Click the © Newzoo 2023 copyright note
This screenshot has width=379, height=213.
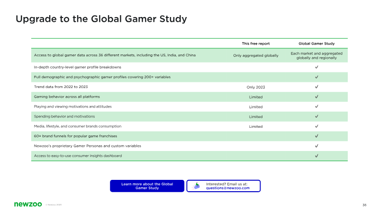54,205
